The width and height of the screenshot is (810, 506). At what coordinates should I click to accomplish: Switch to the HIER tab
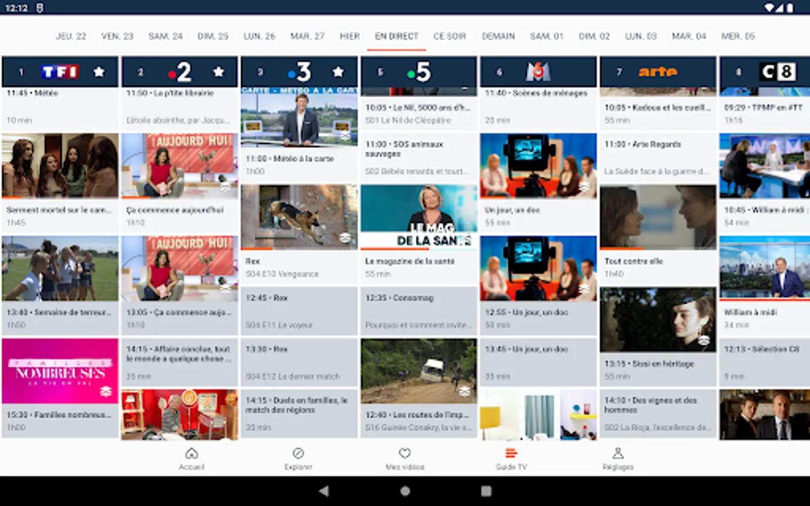pyautogui.click(x=350, y=36)
